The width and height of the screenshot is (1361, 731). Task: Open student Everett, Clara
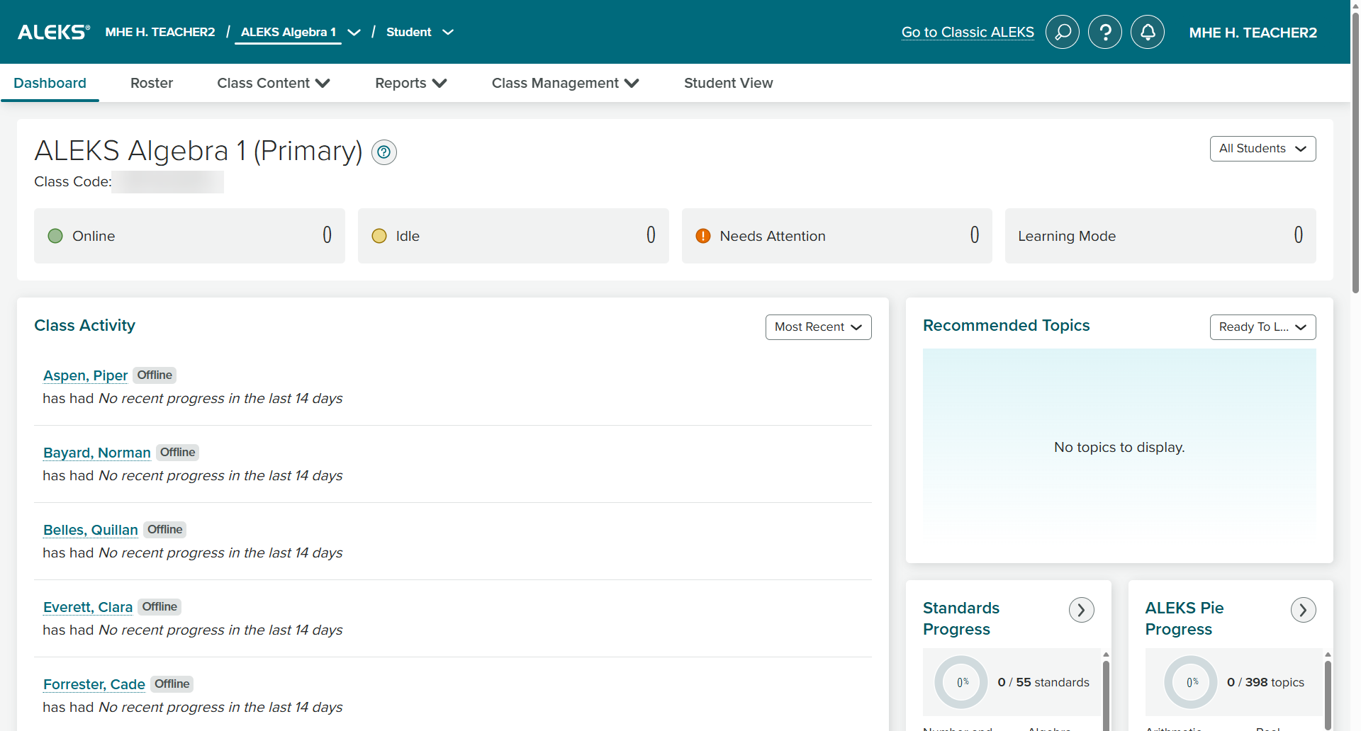[88, 607]
